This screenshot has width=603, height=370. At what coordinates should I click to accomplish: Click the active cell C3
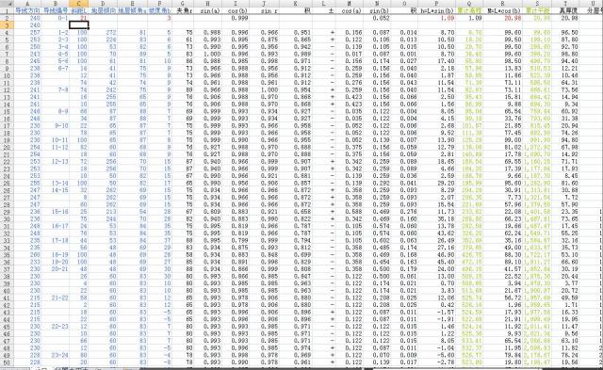[x=79, y=25]
